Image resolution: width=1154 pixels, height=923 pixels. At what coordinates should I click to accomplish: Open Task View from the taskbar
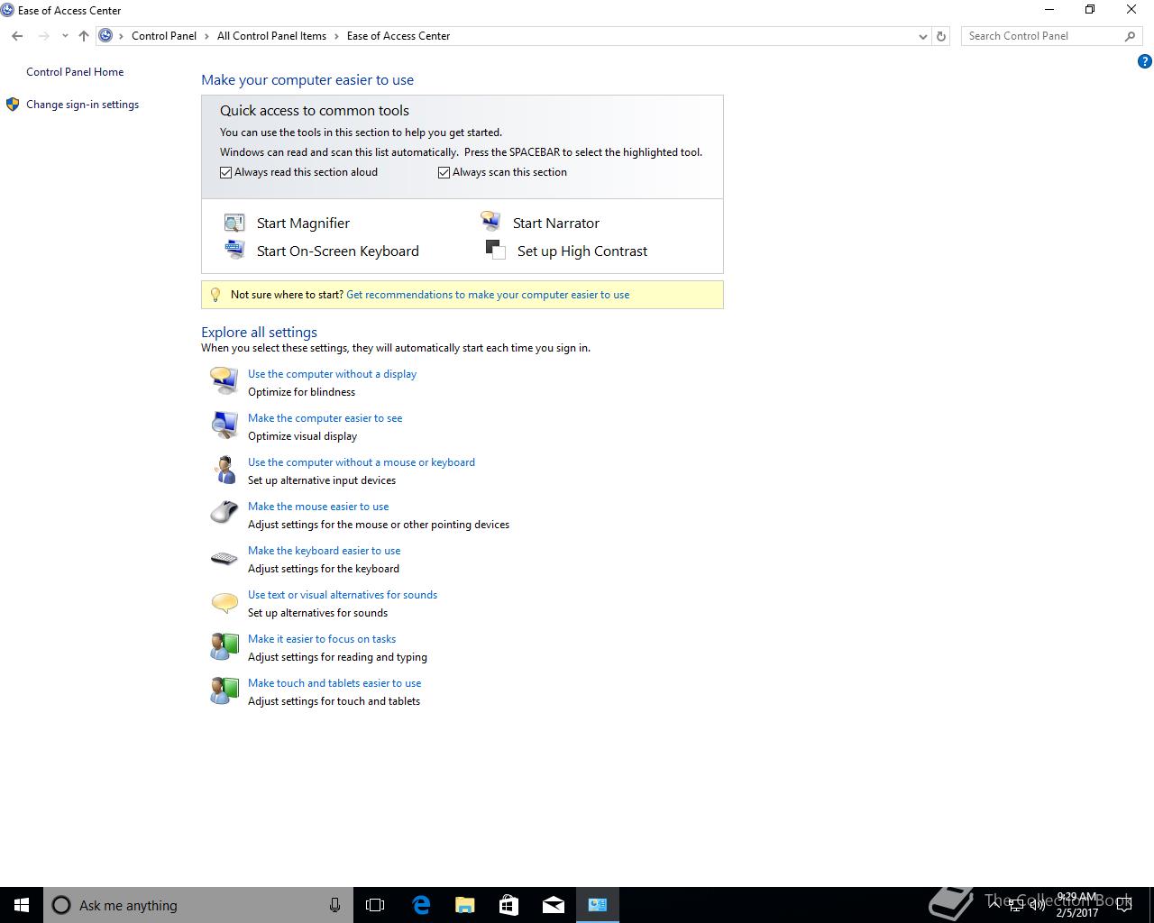click(x=375, y=905)
